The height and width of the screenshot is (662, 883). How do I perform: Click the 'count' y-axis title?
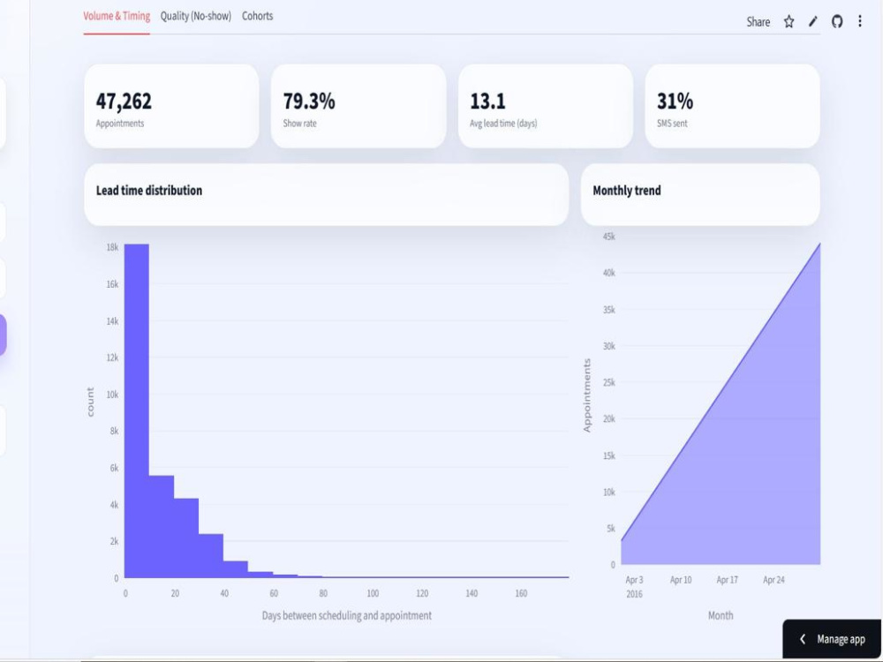pos(90,402)
